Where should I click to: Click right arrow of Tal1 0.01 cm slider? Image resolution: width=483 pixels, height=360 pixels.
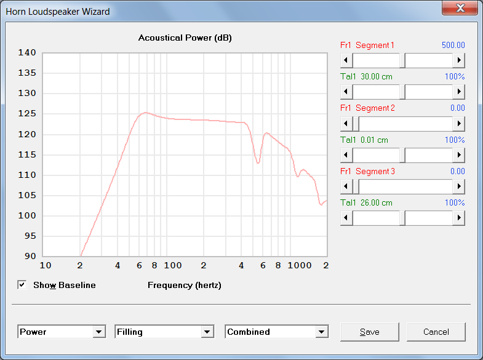(x=458, y=155)
